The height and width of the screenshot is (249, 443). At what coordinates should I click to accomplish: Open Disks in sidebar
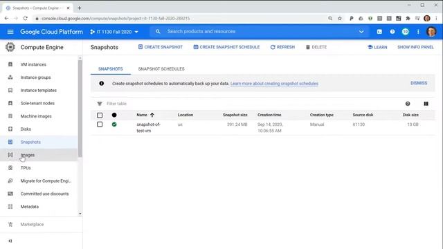[x=26, y=129]
